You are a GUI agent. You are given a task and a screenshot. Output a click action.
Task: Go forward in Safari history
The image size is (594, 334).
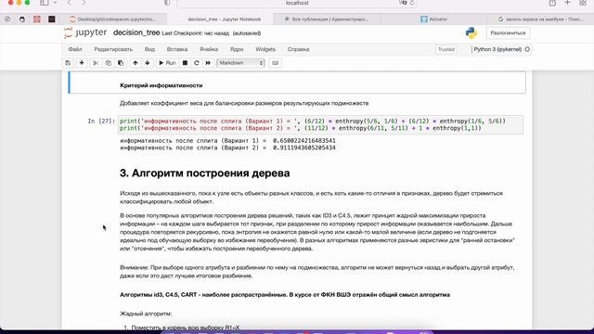coord(84,3)
